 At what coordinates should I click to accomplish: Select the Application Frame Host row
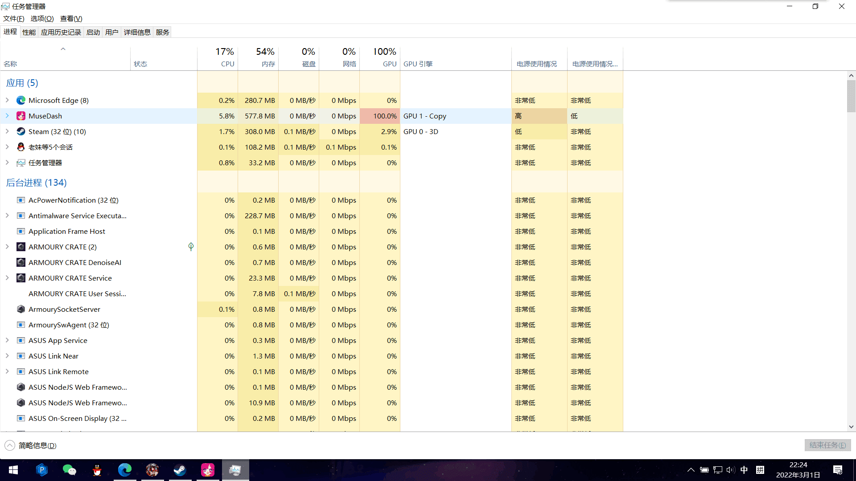(312, 231)
